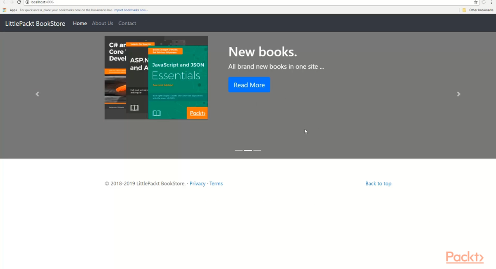Open the Privacy footer link

[x=198, y=183]
